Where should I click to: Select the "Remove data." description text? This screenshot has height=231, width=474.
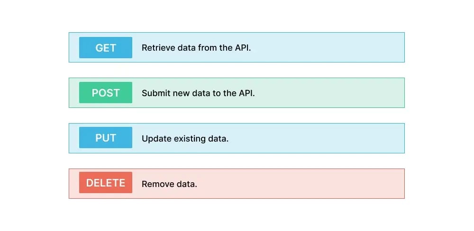(x=169, y=184)
